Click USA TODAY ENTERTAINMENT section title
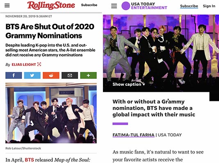The height and width of the screenshot is (163, 219). 149,6
